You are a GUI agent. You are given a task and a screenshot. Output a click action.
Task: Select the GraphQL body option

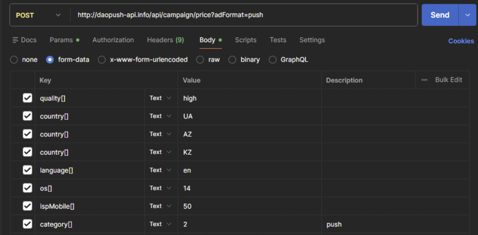(273, 60)
